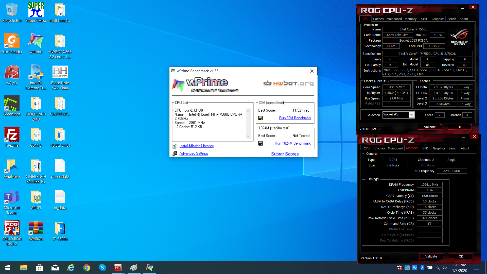Open Bench tab in bottom CPU-Z window
This screenshot has height=274, width=487.
[453, 148]
